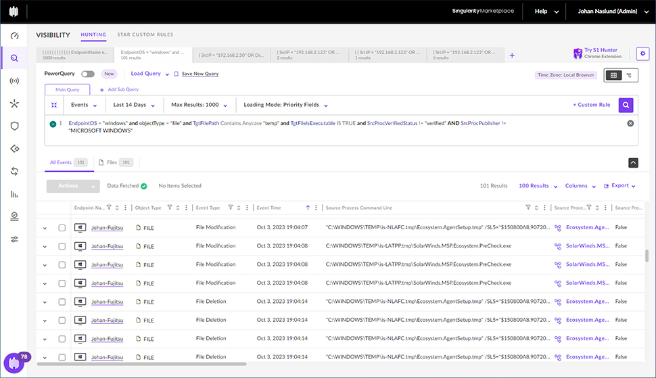This screenshot has width=656, height=378.
Task: Open the Sentinels broadcast icon in sidebar
Action: (14, 80)
